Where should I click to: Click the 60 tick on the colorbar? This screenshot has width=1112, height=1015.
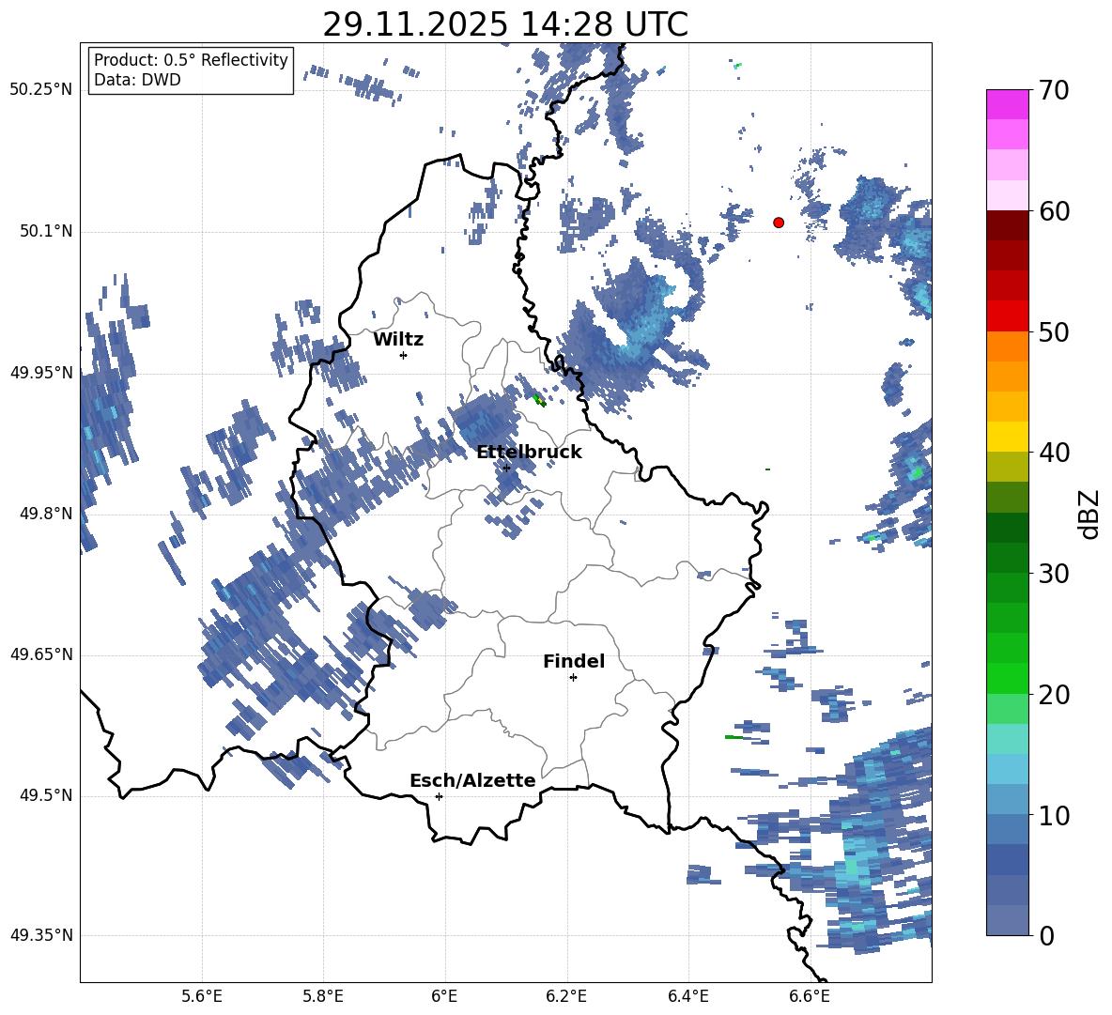coord(1054,211)
